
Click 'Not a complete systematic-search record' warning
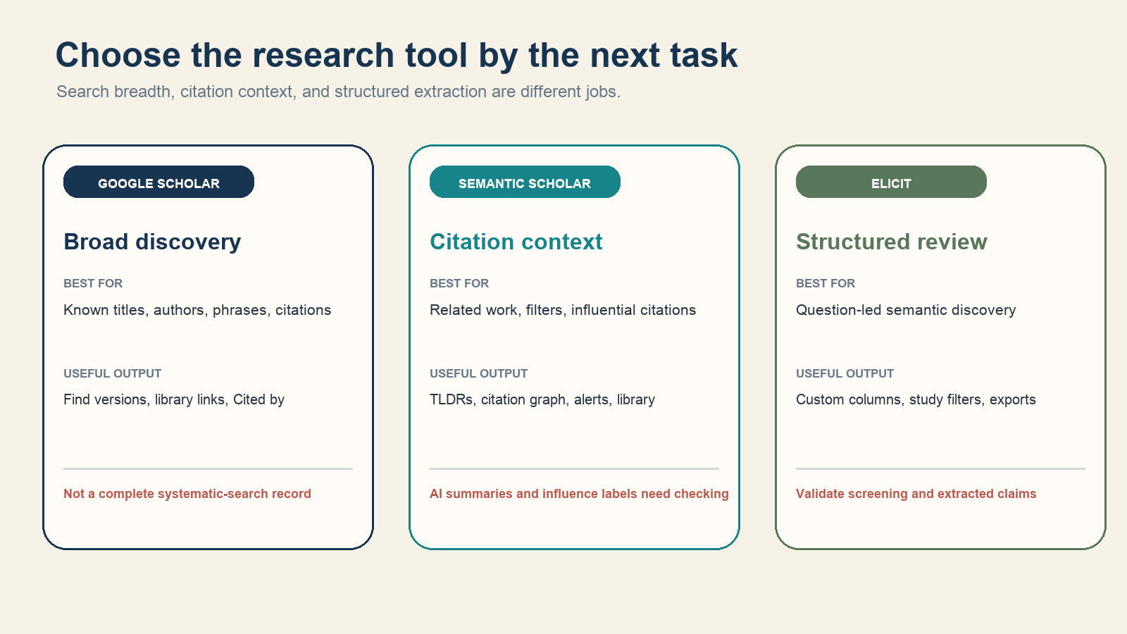187,494
